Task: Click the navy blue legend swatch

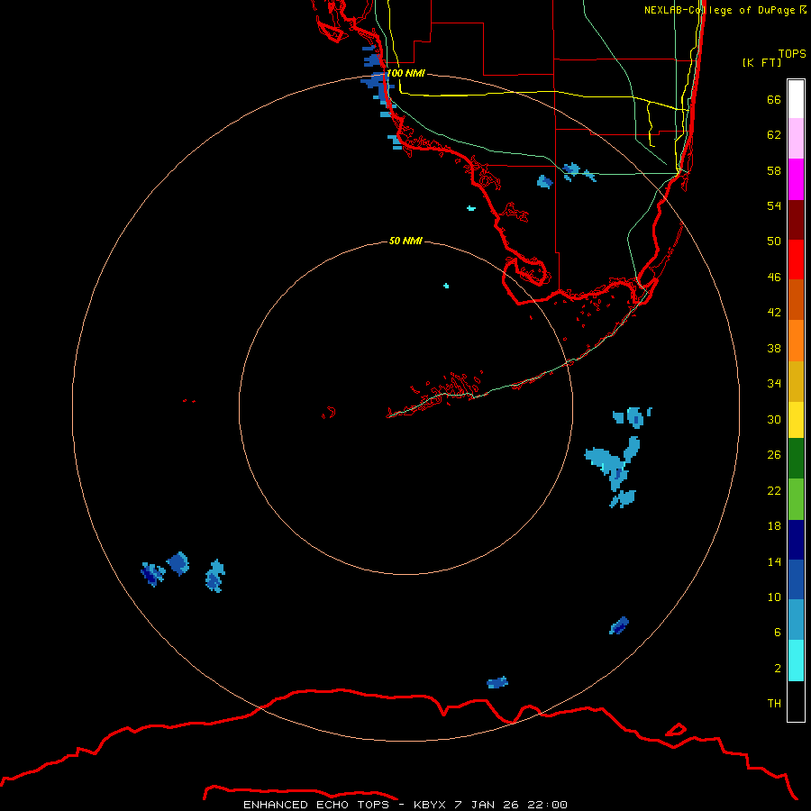Action: 796,540
